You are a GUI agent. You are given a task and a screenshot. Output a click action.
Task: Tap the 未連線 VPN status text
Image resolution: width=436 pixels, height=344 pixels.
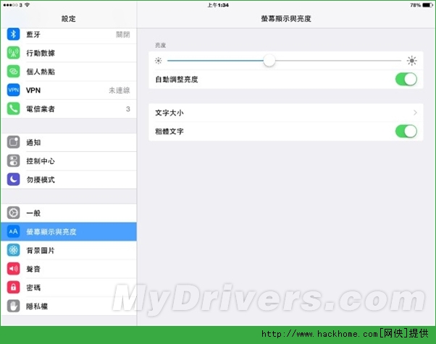[120, 90]
